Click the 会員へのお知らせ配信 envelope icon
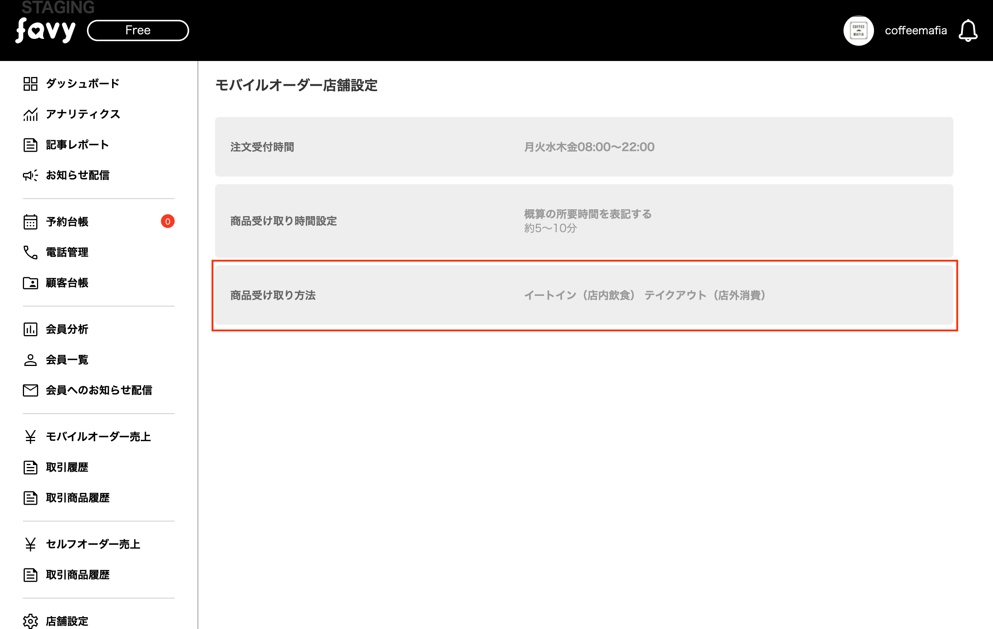 pyautogui.click(x=31, y=390)
